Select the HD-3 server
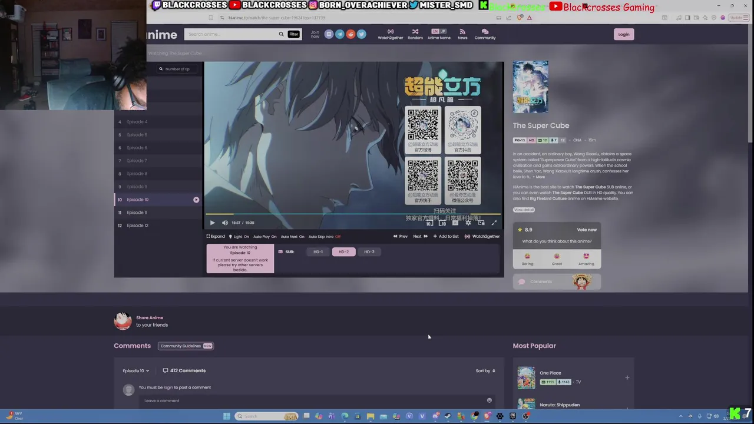754x424 pixels. (369, 252)
